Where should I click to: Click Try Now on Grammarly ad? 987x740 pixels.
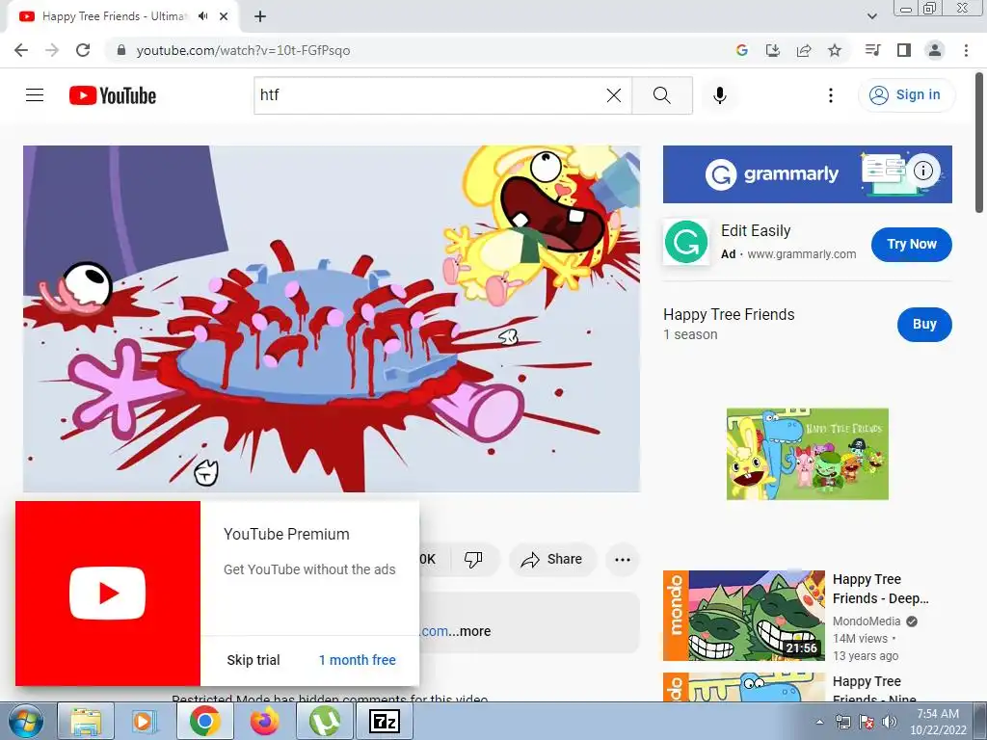[912, 244]
